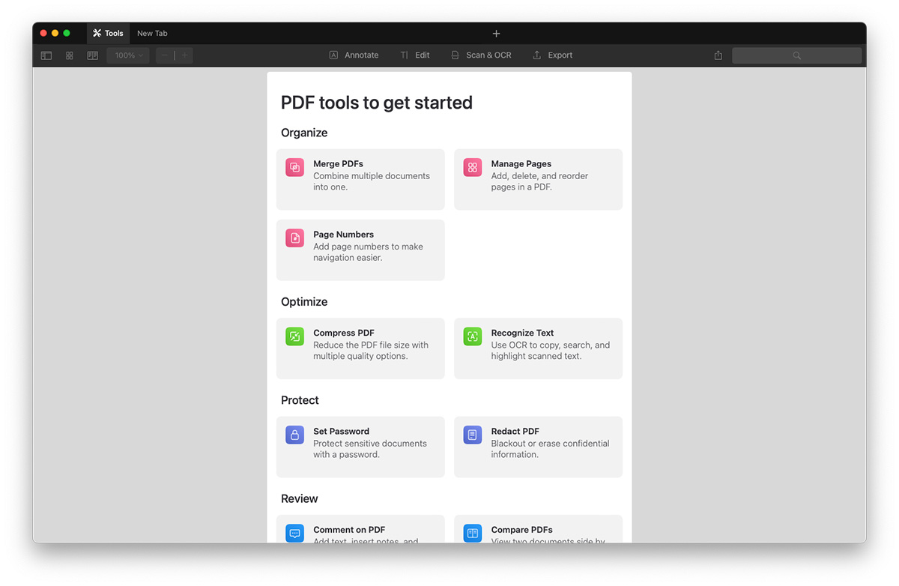The height and width of the screenshot is (586, 899).
Task: Click the Export toolbar button
Action: (x=552, y=55)
